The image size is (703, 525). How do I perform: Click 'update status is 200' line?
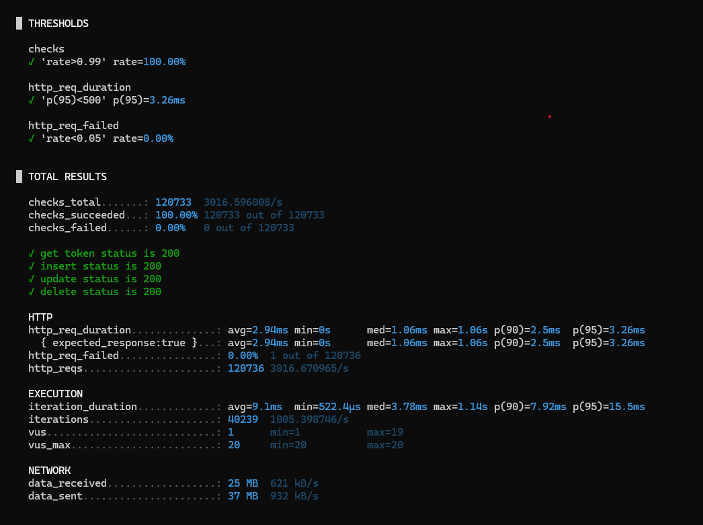(x=95, y=279)
